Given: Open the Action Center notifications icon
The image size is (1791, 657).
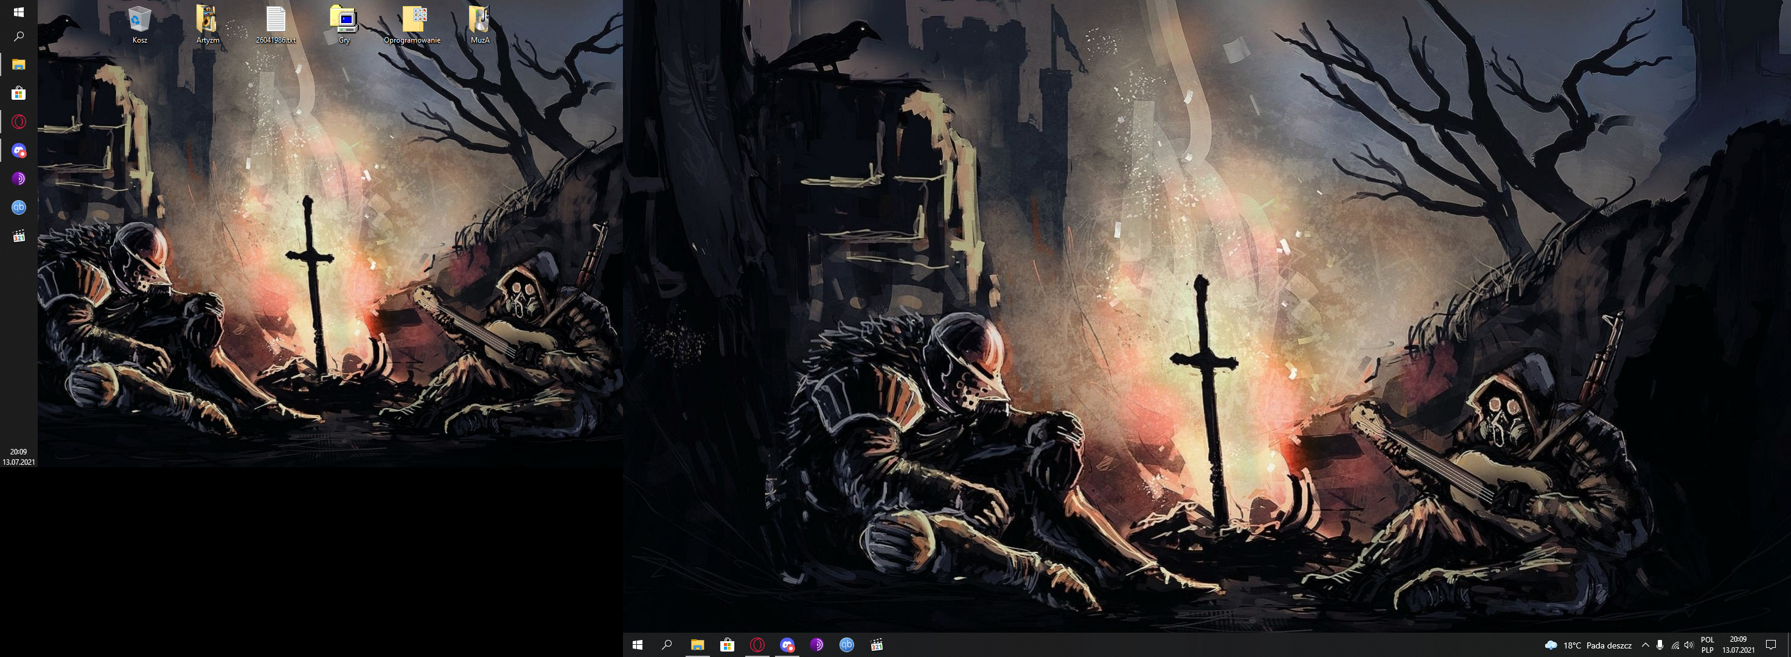Looking at the screenshot, I should (1771, 645).
